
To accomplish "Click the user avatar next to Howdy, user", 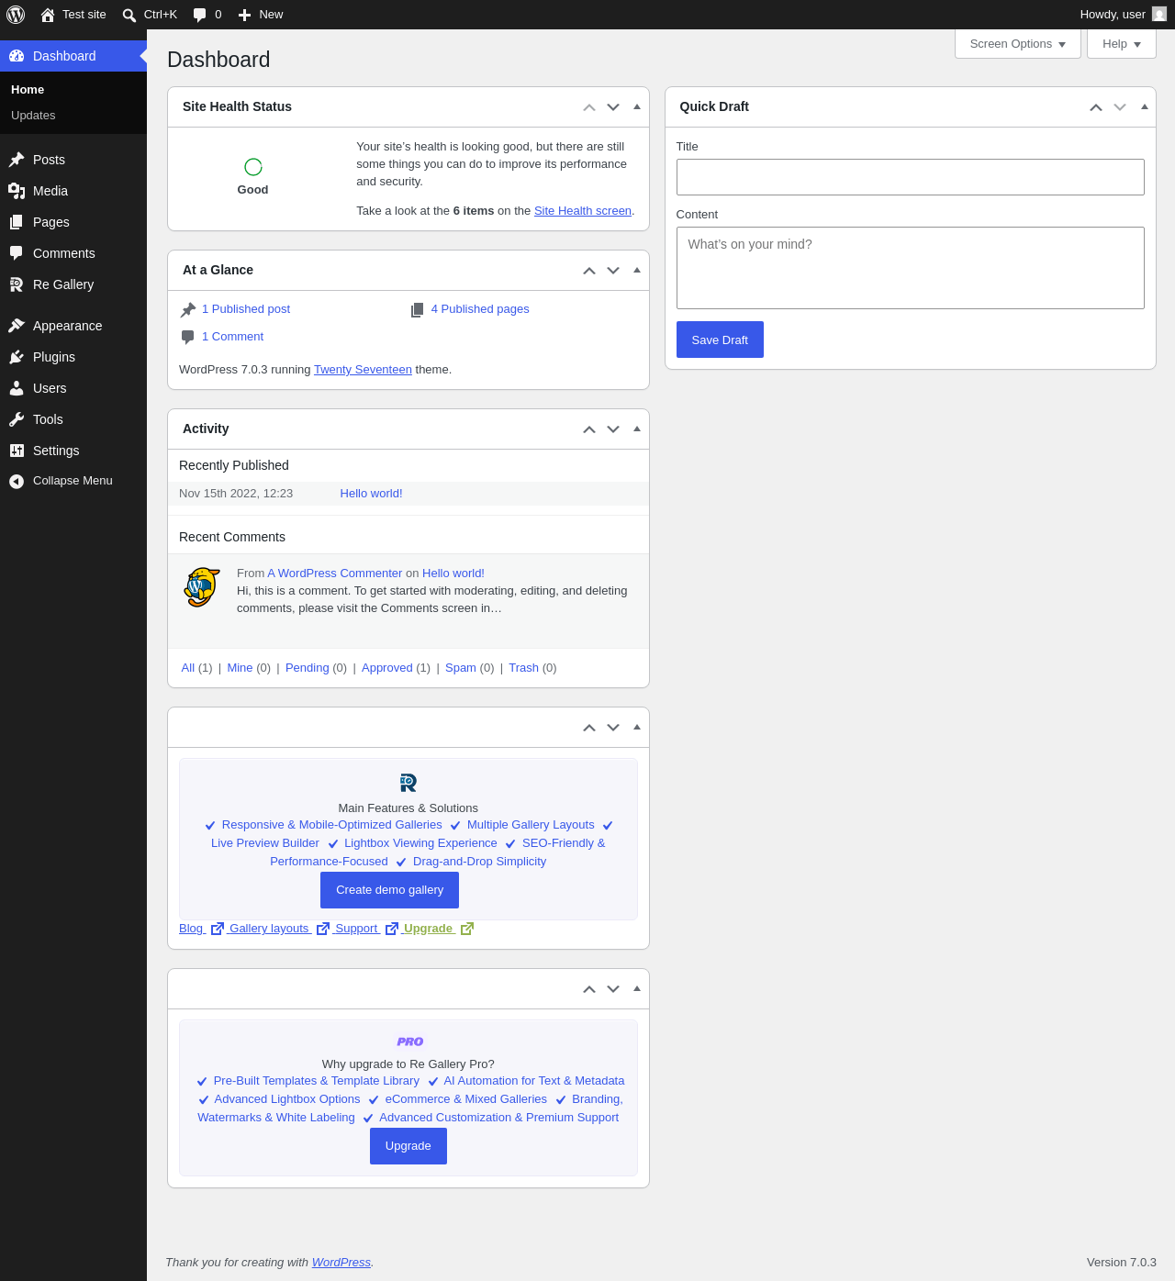I will pyautogui.click(x=1159, y=14).
